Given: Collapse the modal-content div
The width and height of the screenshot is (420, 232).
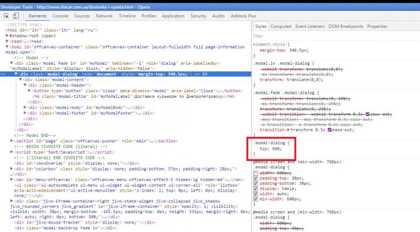Looking at the screenshot, I should point(20,79).
